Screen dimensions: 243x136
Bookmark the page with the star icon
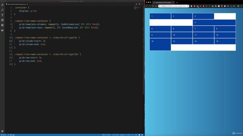click(x=188, y=6)
